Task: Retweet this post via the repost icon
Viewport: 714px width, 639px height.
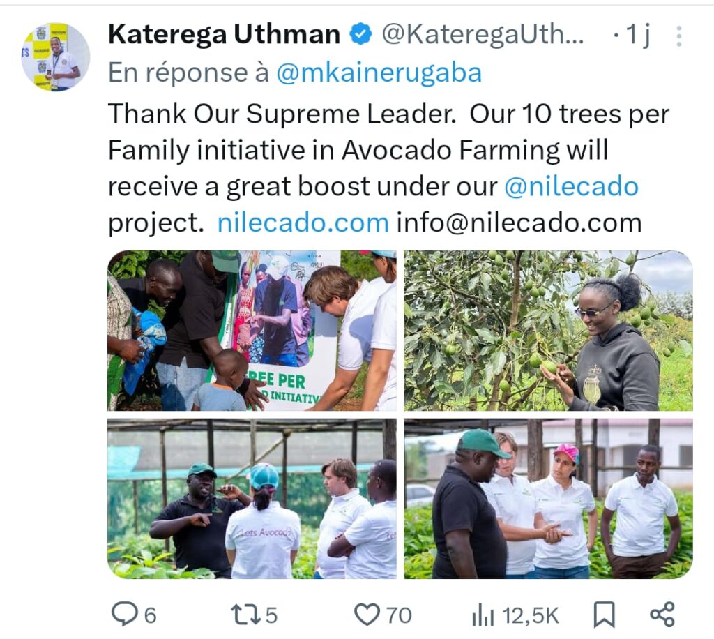Action: 245,615
